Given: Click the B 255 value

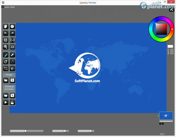Looking at the screenshot, I should pyautogui.click(x=170, y=54).
